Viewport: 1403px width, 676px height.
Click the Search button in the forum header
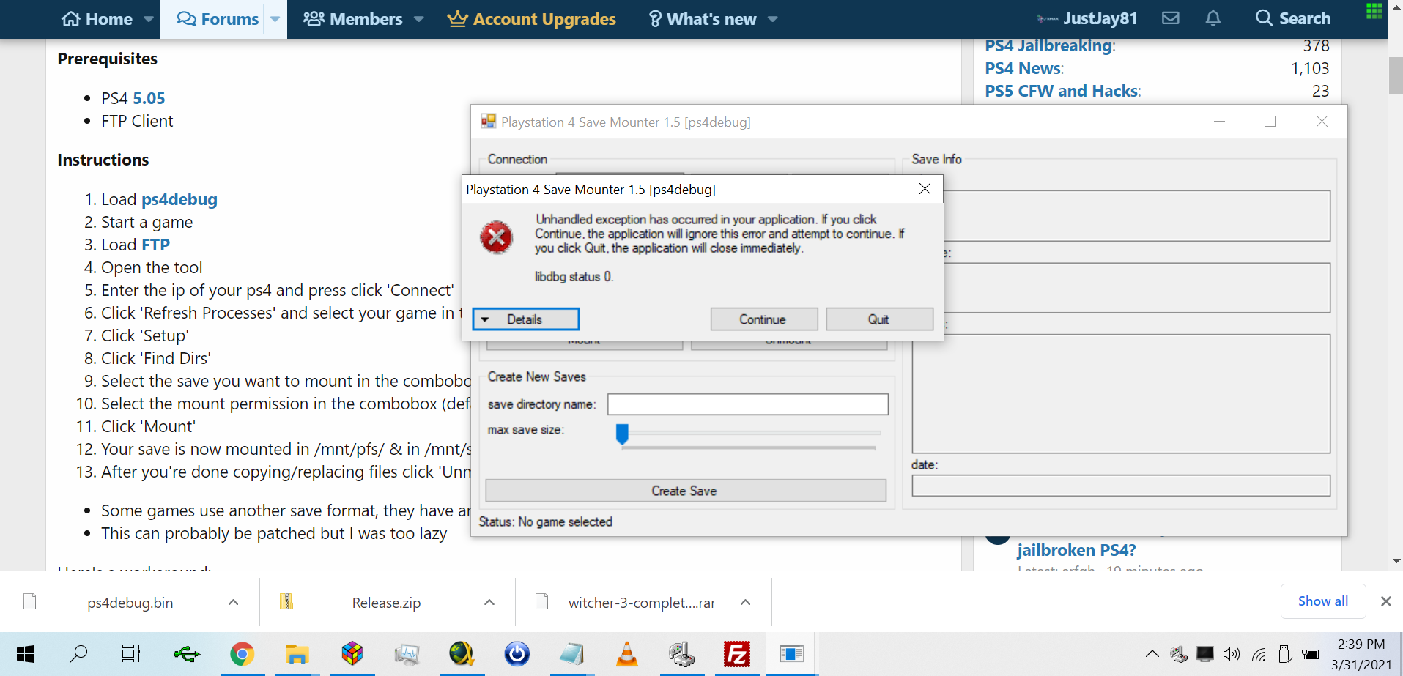[x=1293, y=18]
